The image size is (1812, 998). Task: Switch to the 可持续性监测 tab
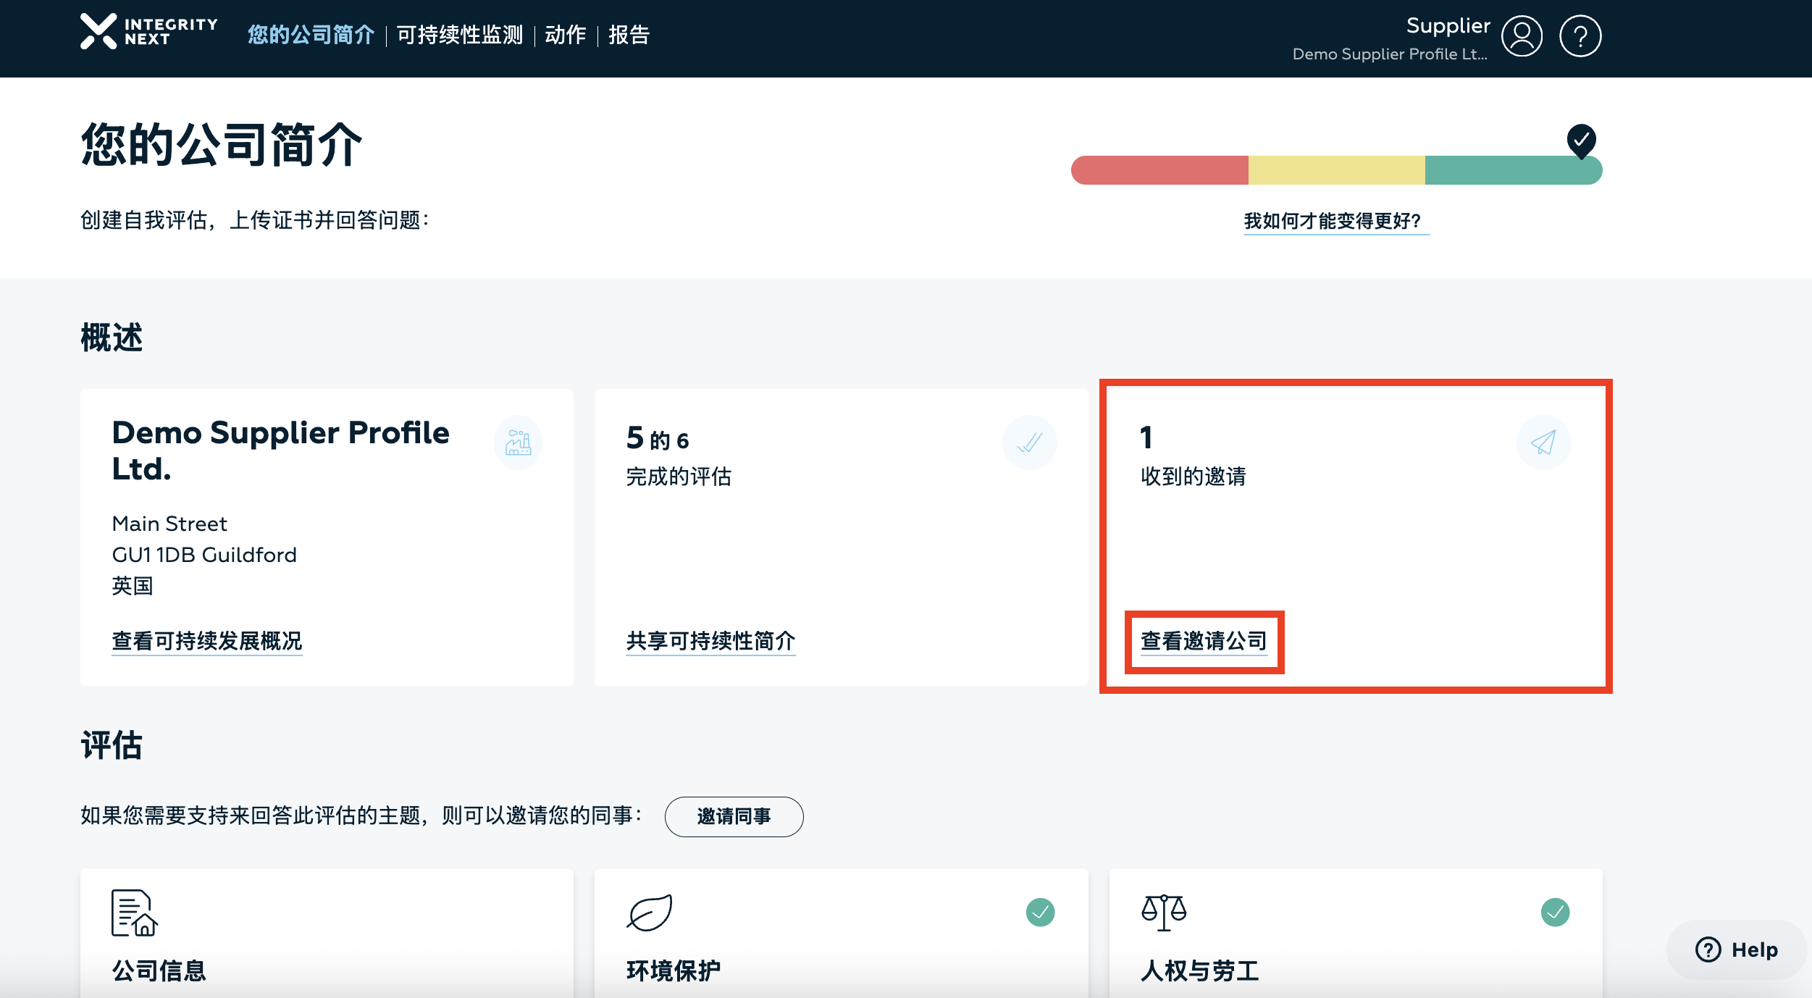pyautogui.click(x=460, y=35)
